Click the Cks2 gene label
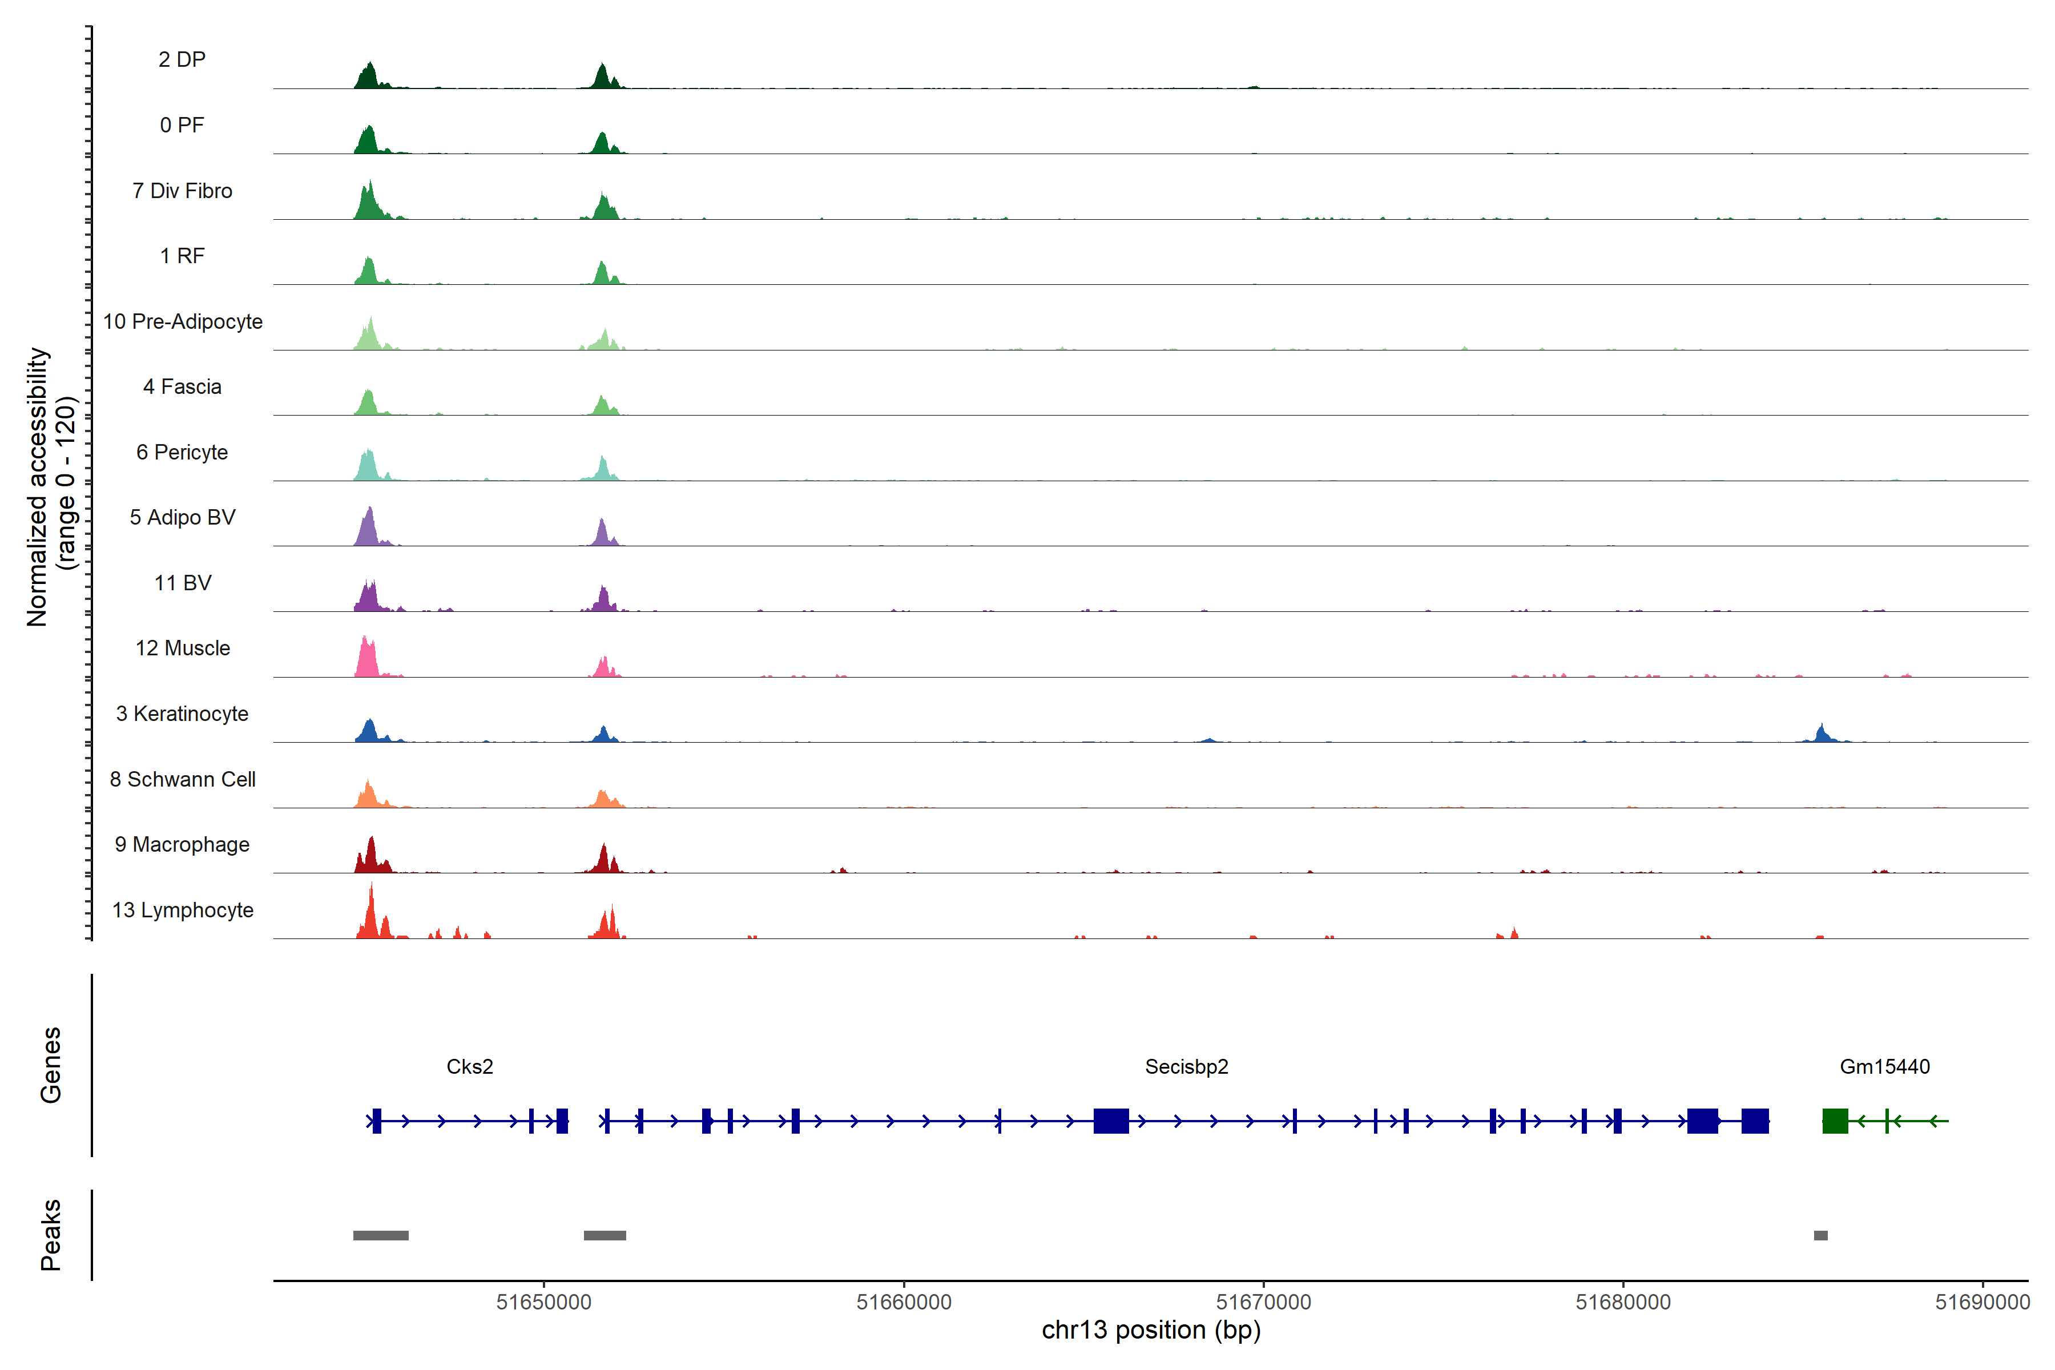 point(469,1067)
